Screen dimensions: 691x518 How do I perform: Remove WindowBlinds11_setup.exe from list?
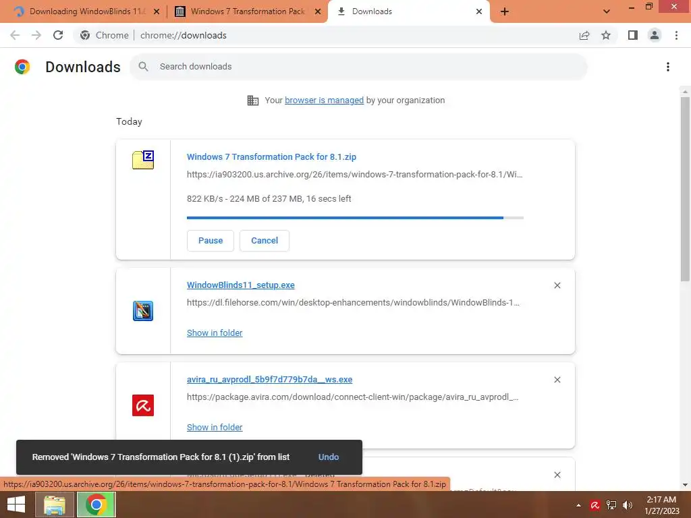[x=557, y=285]
